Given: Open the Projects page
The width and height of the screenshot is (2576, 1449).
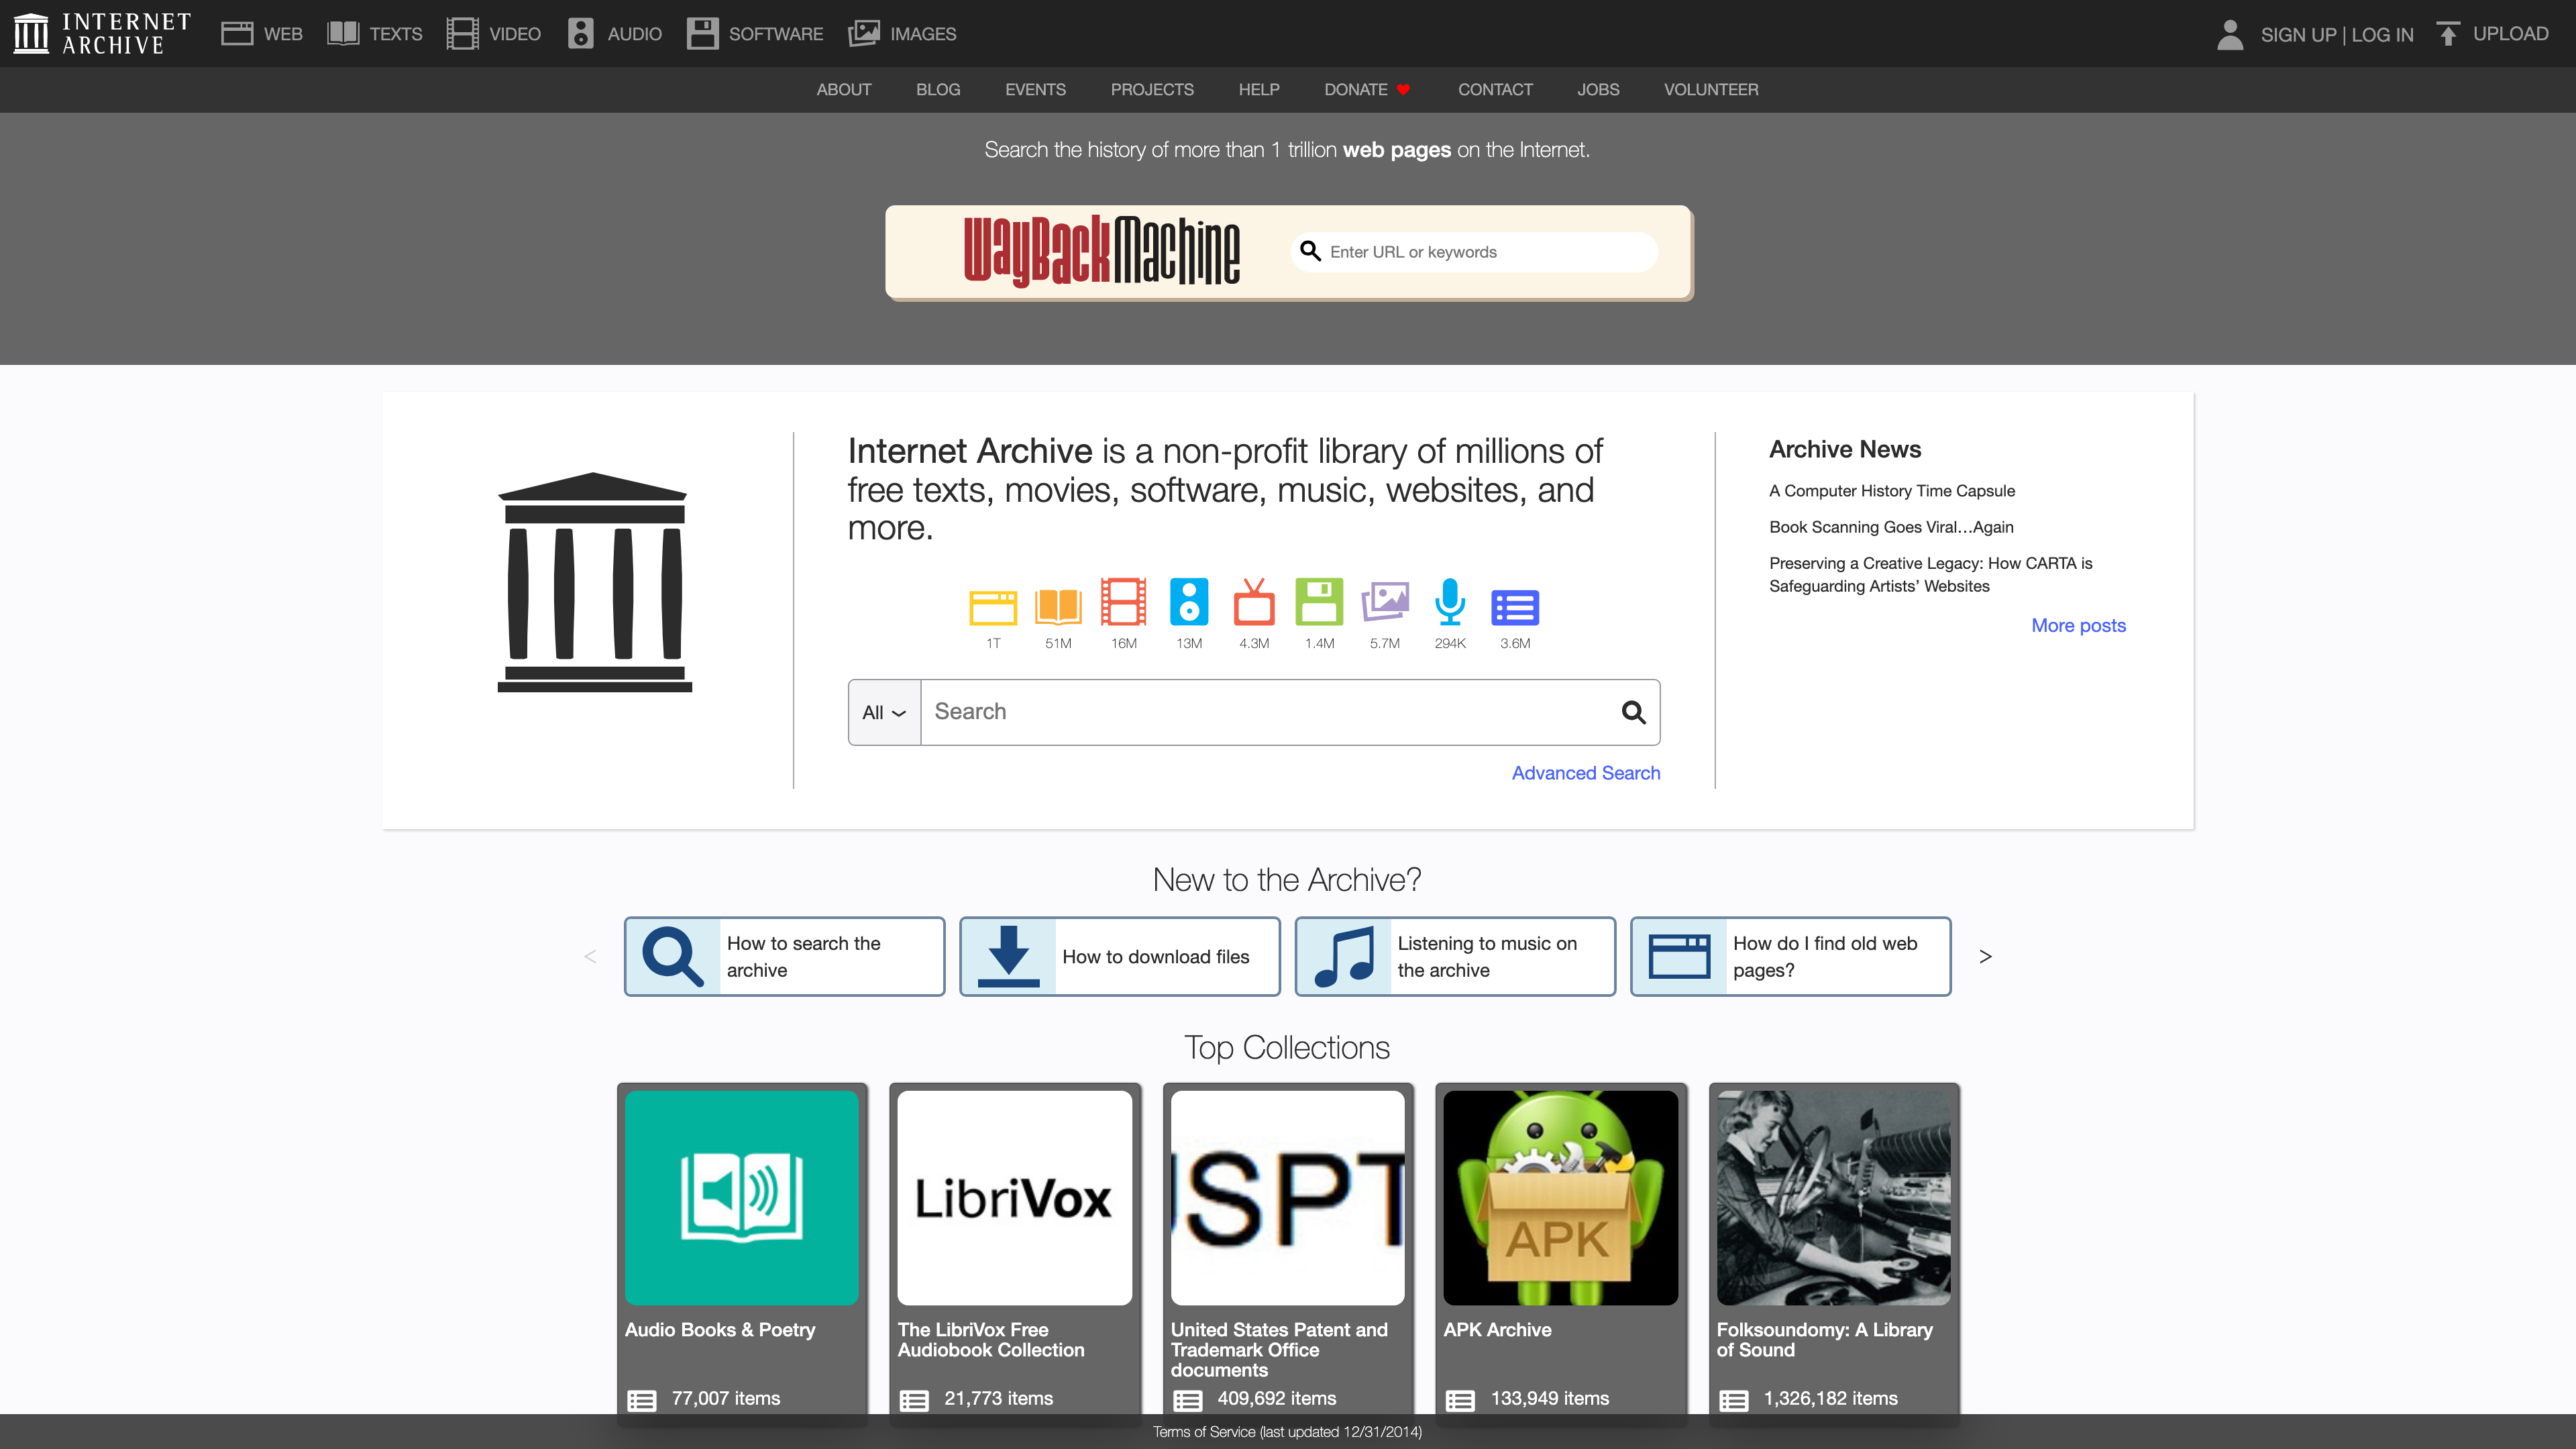Looking at the screenshot, I should [1152, 90].
